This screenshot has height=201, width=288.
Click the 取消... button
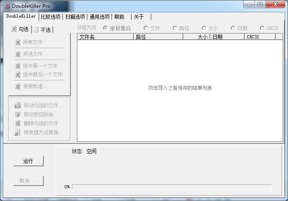28,181
